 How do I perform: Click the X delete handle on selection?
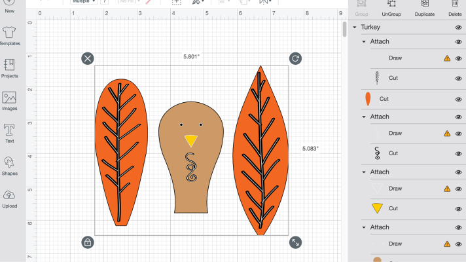[88, 58]
